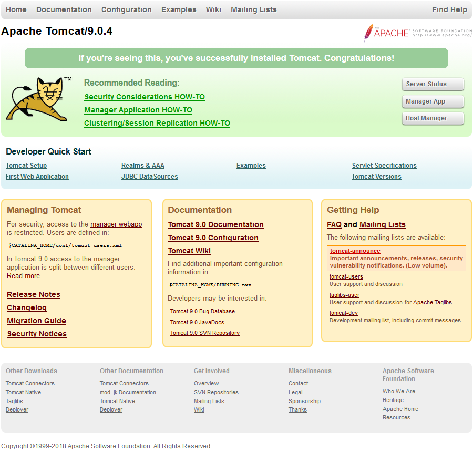Viewport: 473px width, 452px height.
Task: Open the Host Manager
Action: 433,118
